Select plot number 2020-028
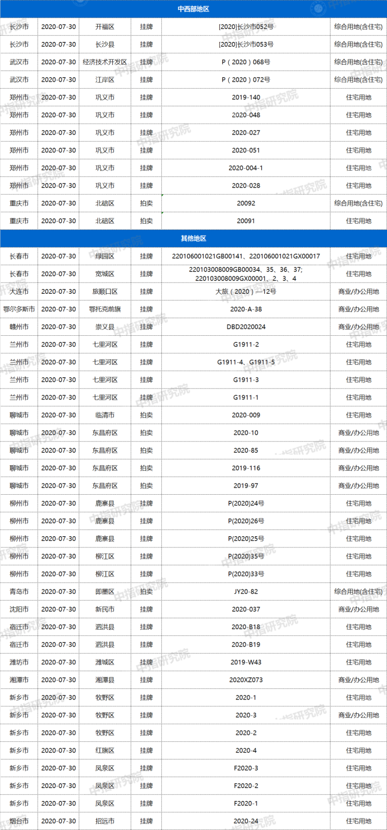387x830 pixels. 246,186
